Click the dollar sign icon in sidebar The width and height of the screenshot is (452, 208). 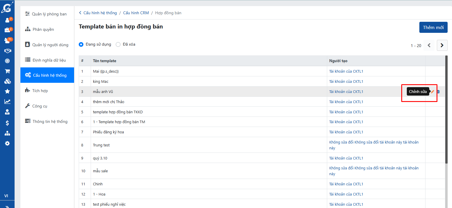(7, 123)
